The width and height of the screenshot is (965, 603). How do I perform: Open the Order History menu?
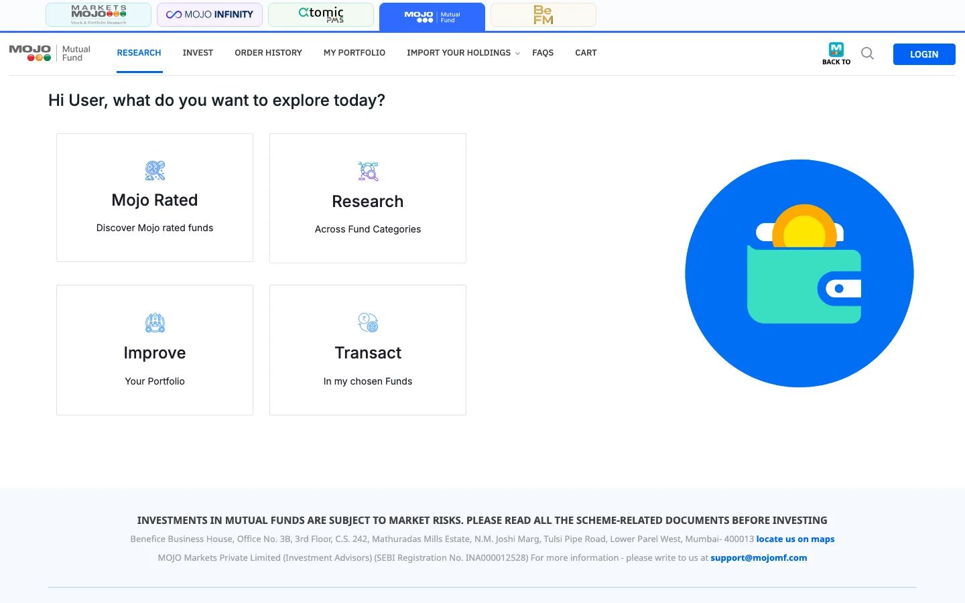click(x=268, y=53)
